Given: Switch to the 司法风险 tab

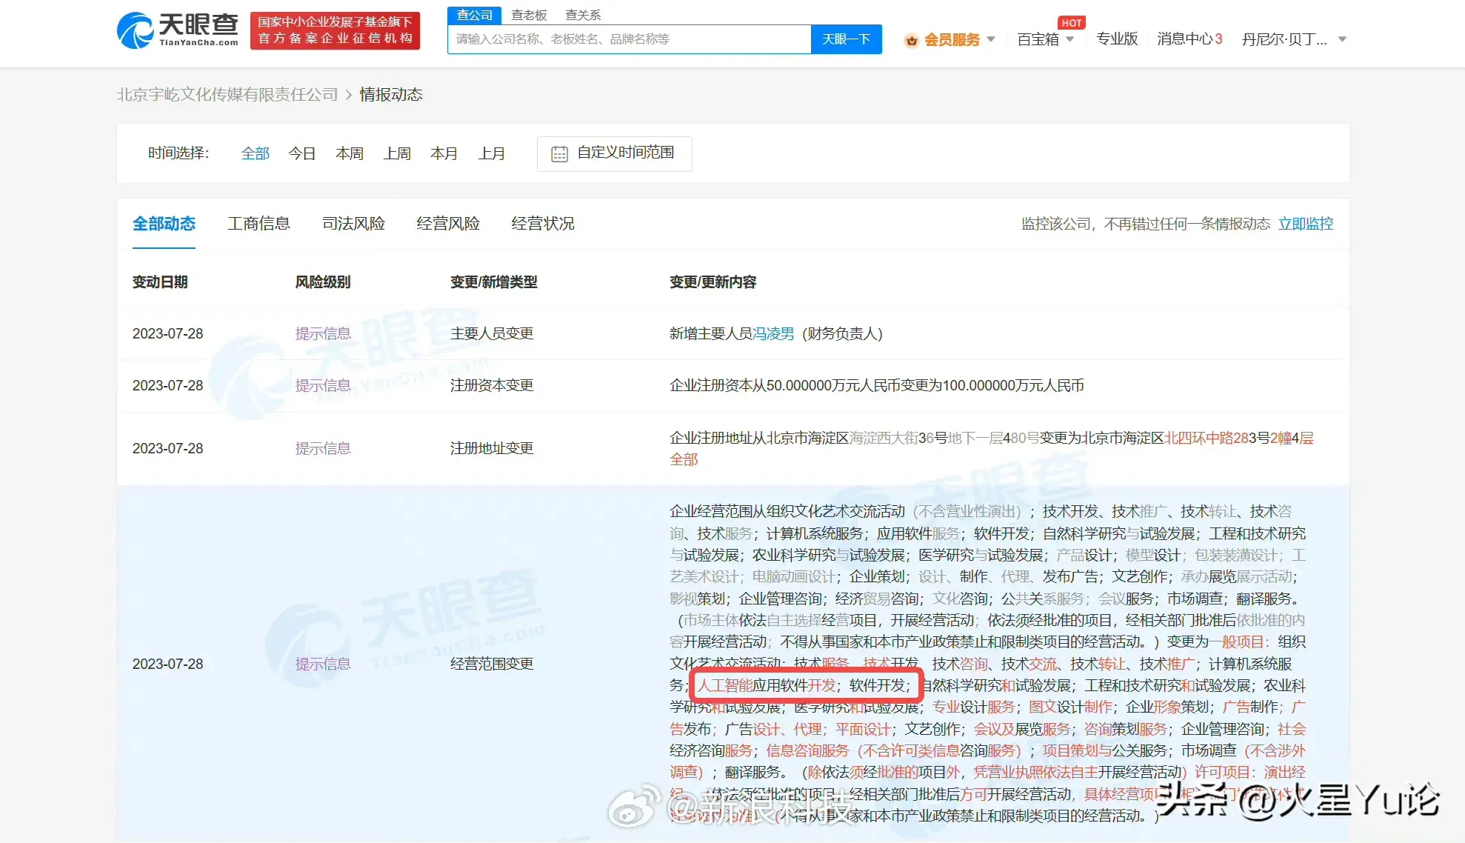Looking at the screenshot, I should point(353,224).
